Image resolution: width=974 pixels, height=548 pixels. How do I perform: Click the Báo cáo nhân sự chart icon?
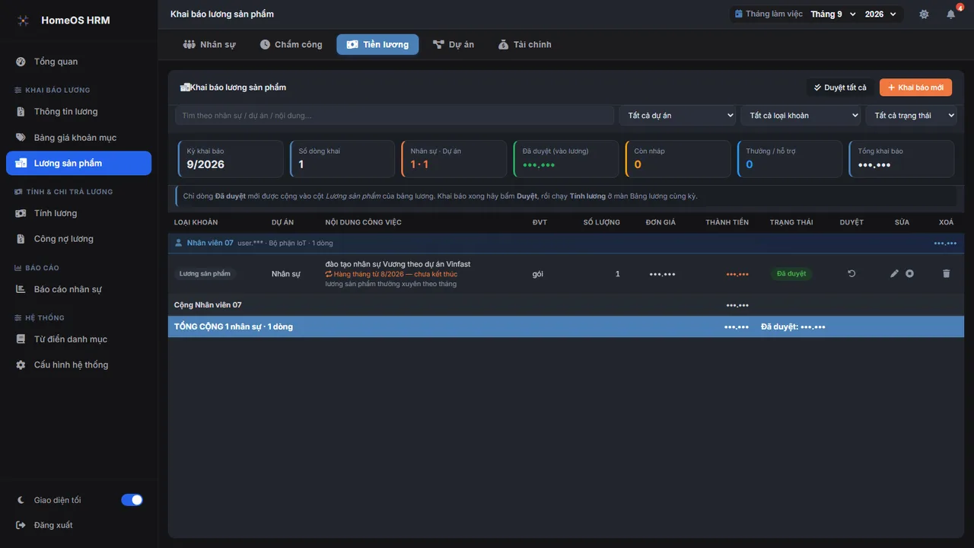tap(21, 289)
